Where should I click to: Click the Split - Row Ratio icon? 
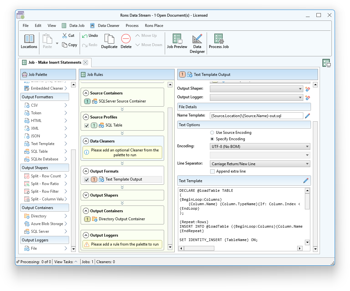tap(27, 184)
